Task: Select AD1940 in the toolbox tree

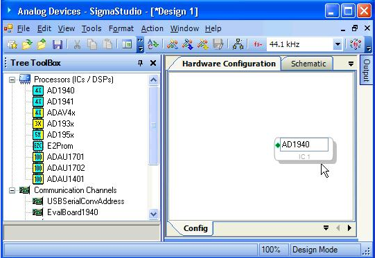Action: 60,91
